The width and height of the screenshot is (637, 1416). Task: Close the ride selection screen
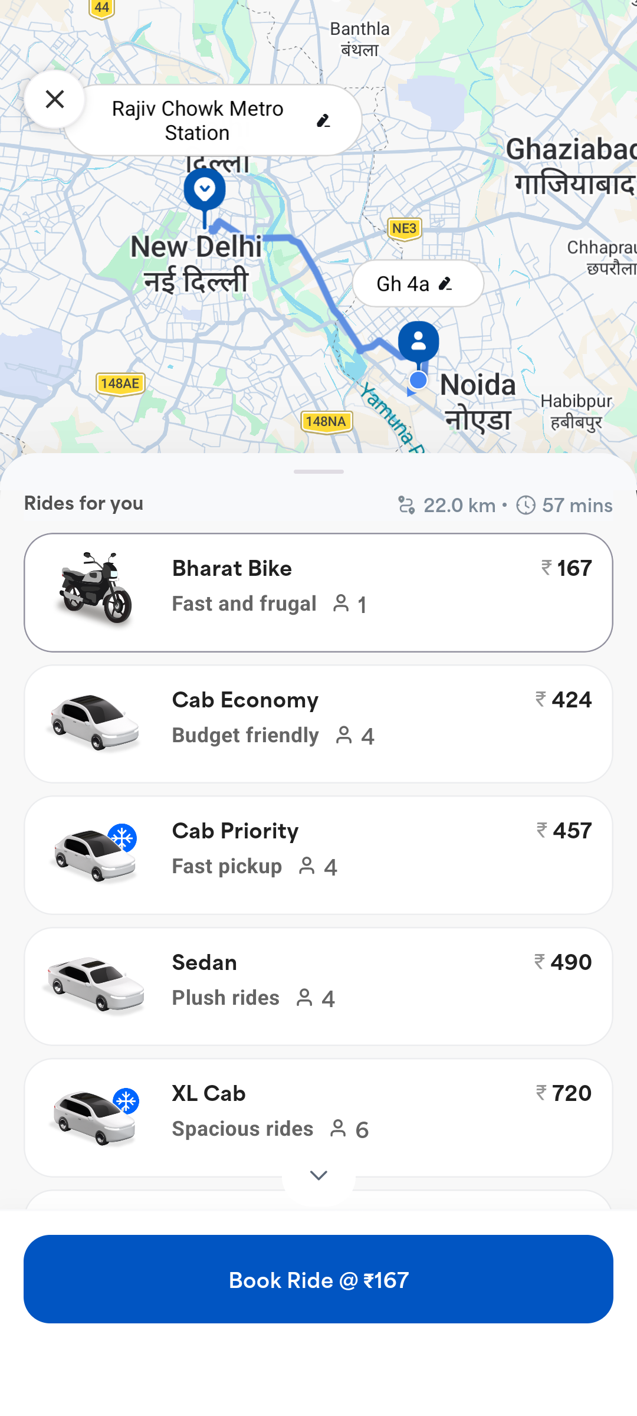pos(54,99)
